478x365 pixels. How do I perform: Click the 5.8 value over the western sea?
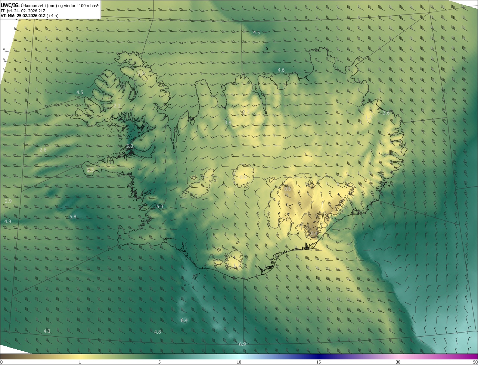tap(73, 216)
